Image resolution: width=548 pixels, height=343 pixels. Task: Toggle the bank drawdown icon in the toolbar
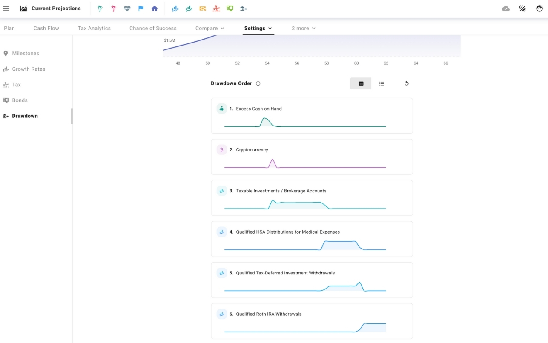pyautogui.click(x=244, y=8)
